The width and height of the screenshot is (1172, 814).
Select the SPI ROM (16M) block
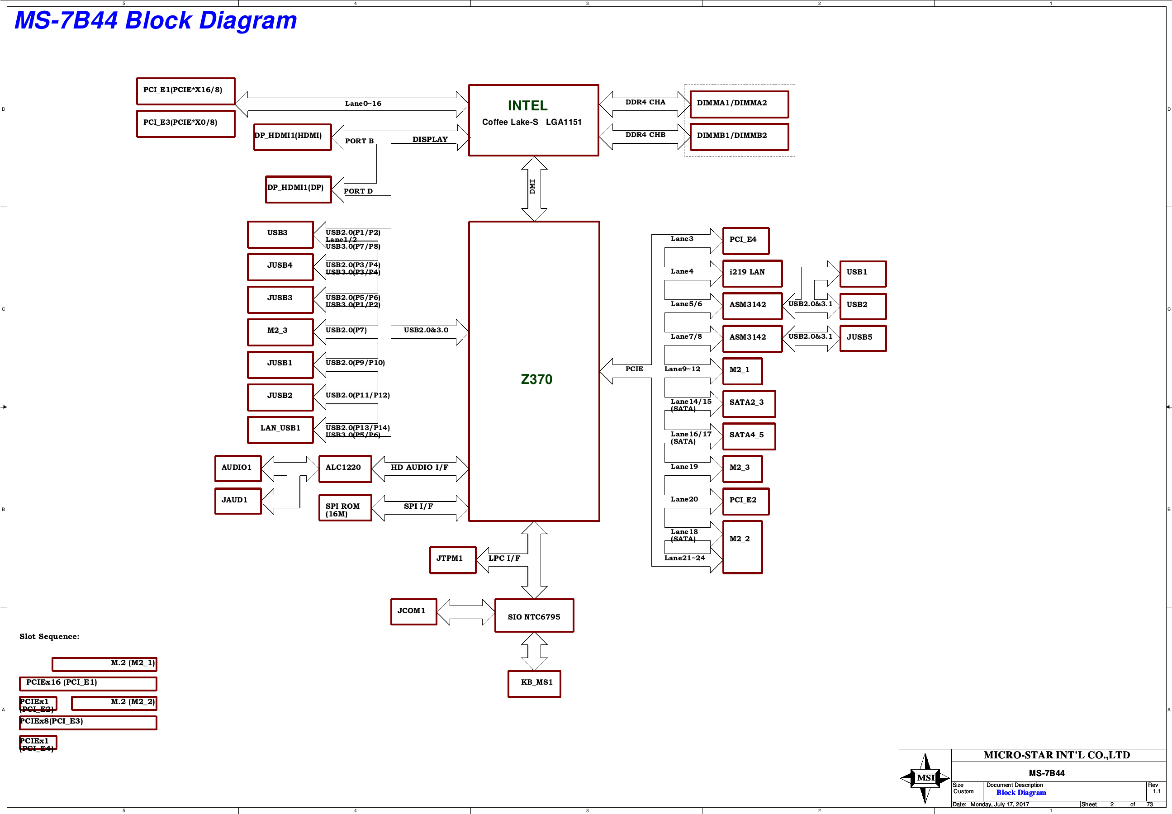click(x=345, y=508)
